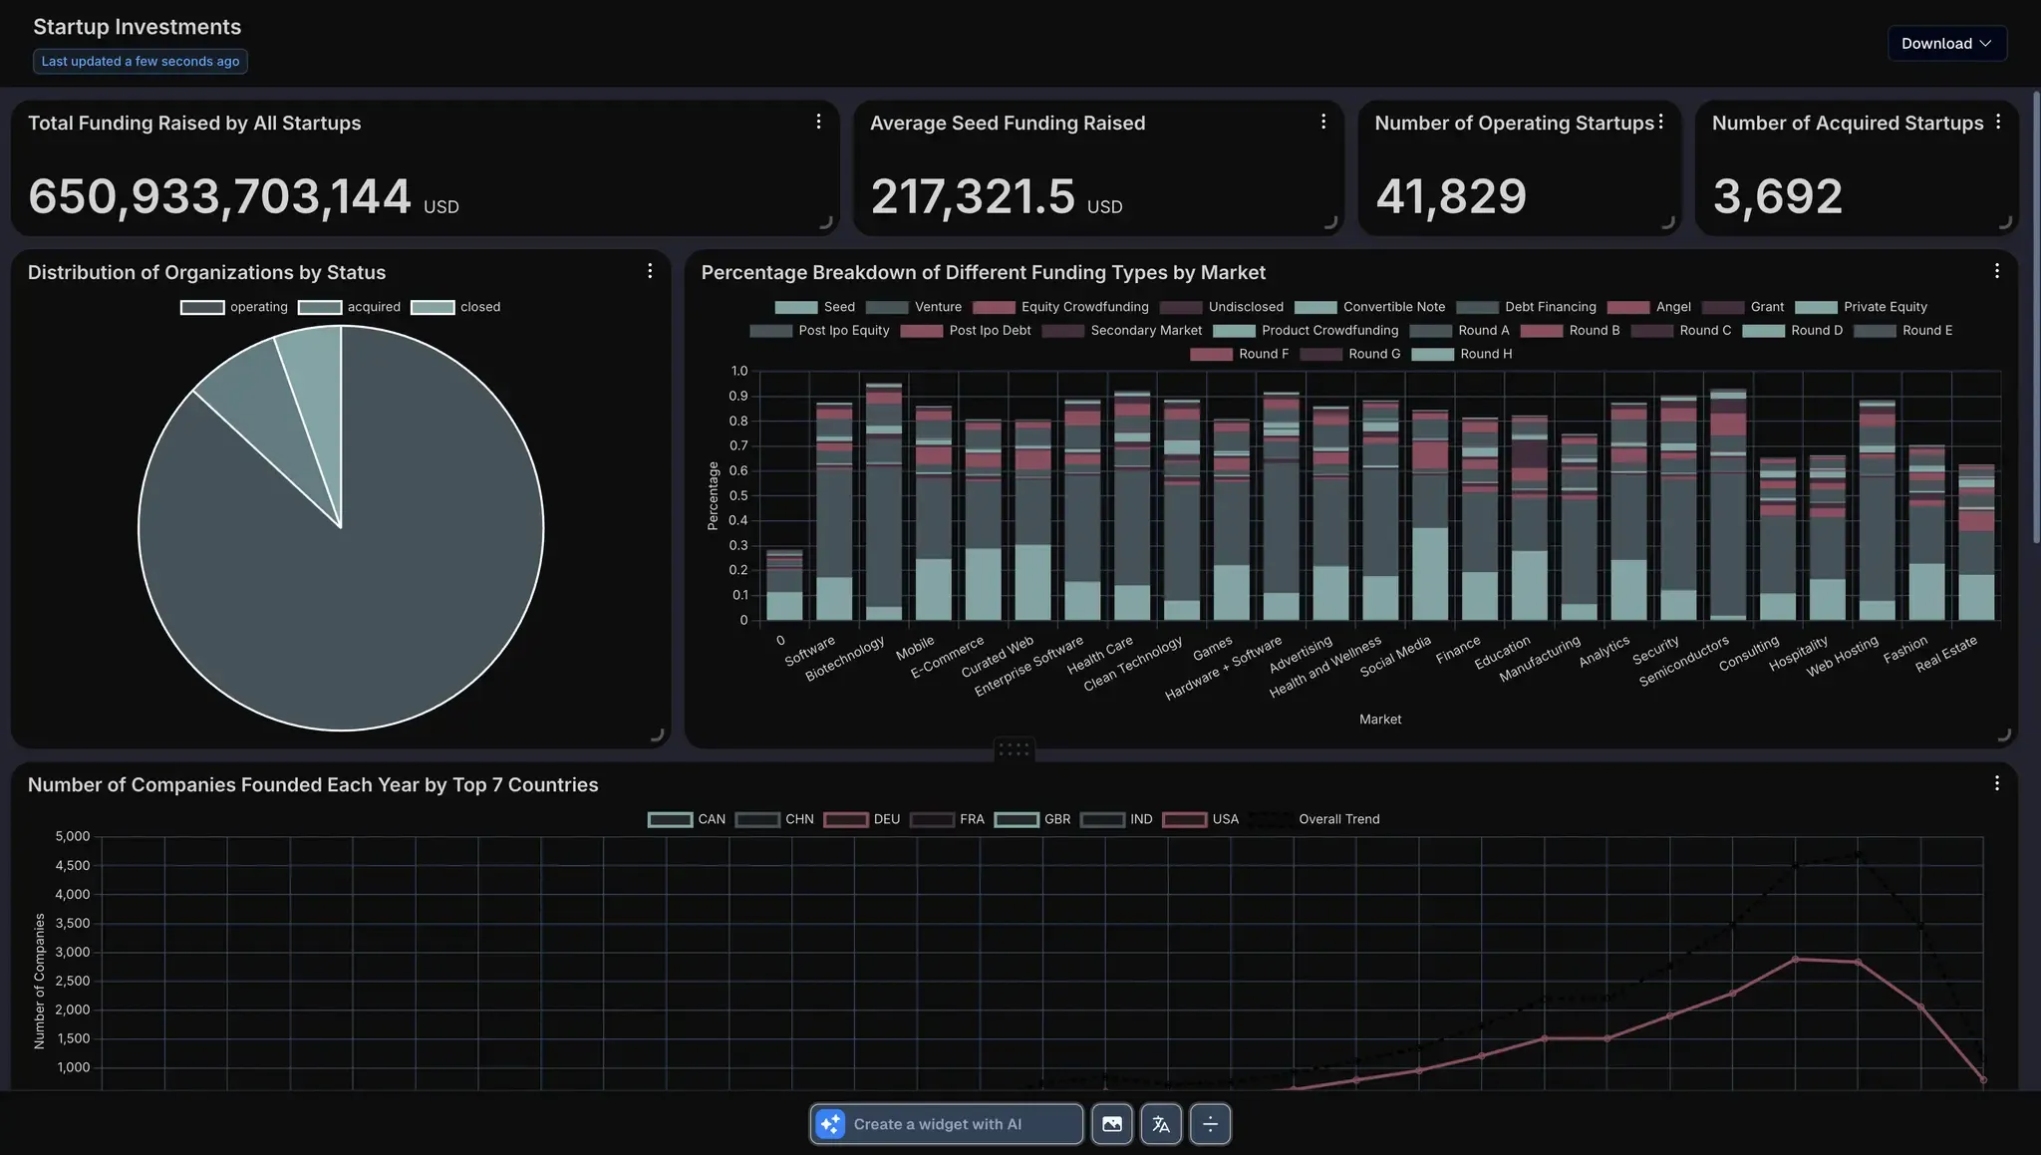
Task: Open Average Seed Funding widget kebab menu
Action: pyautogui.click(x=1322, y=122)
